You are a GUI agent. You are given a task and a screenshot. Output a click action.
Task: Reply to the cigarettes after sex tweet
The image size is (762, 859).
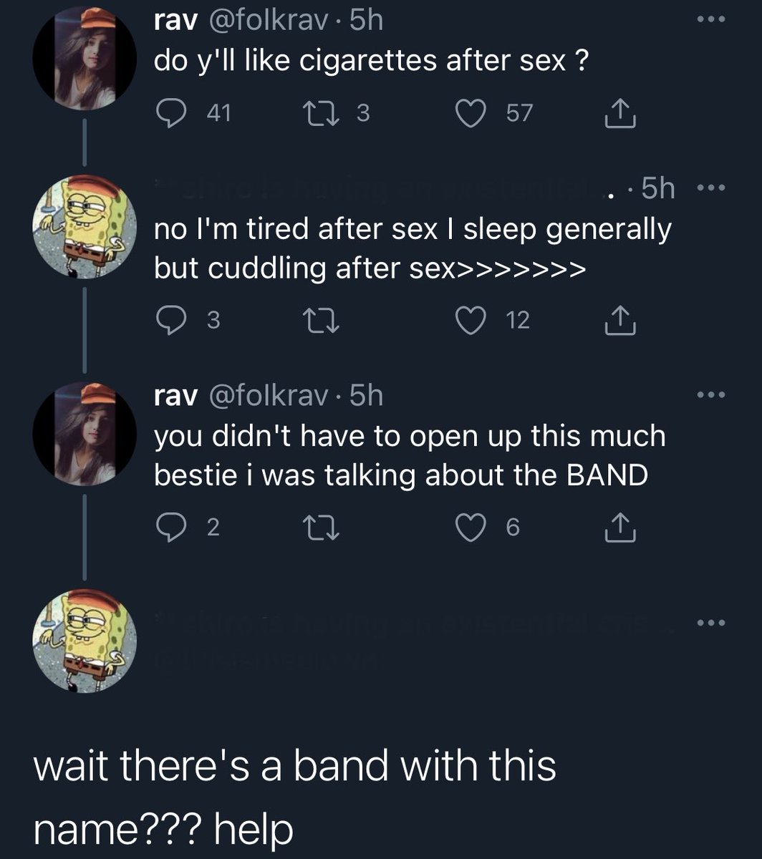(170, 114)
